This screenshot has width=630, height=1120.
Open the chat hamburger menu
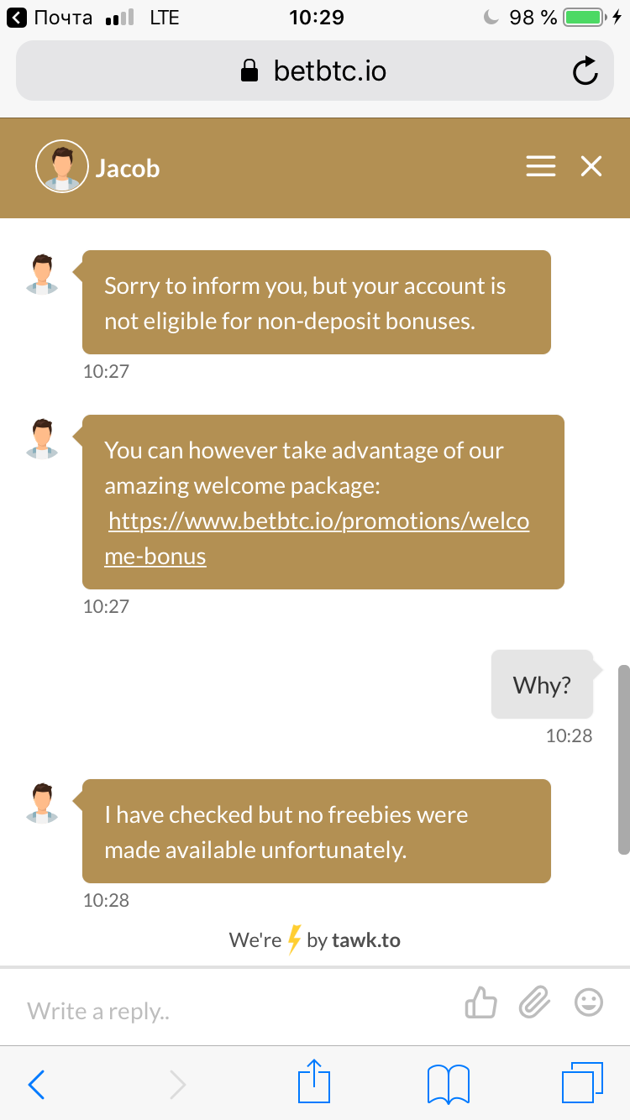pyautogui.click(x=541, y=167)
